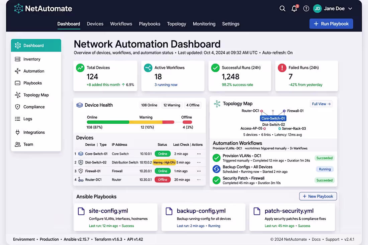Open the help question mark icon
The height and width of the screenshot is (245, 368).
306,9
